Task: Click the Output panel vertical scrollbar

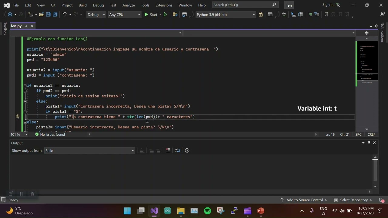Action: tap(375, 171)
